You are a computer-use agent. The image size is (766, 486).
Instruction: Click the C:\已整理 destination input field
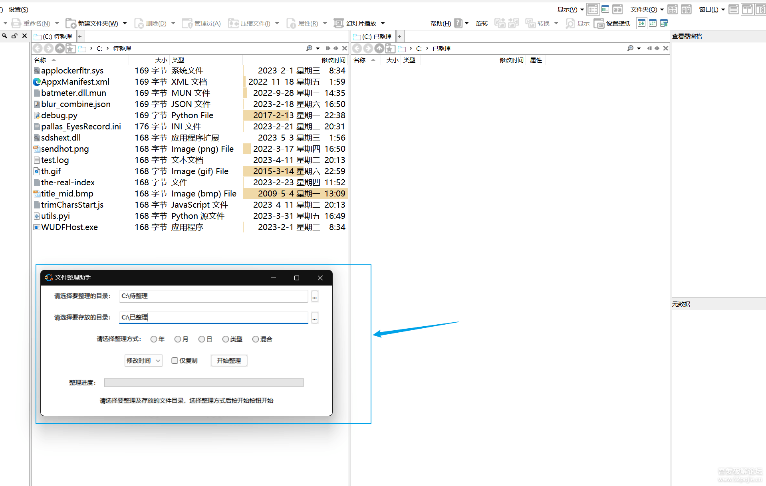213,317
